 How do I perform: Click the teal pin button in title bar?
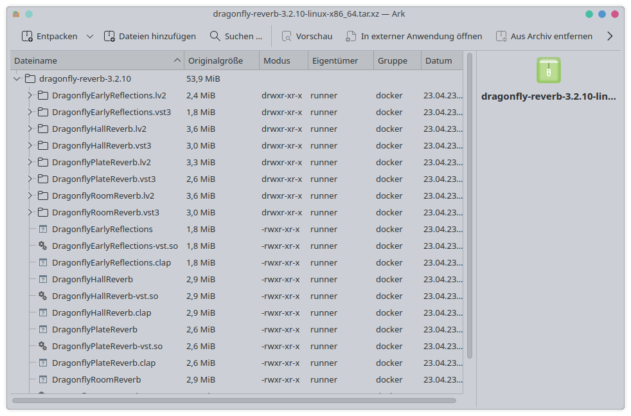point(29,14)
